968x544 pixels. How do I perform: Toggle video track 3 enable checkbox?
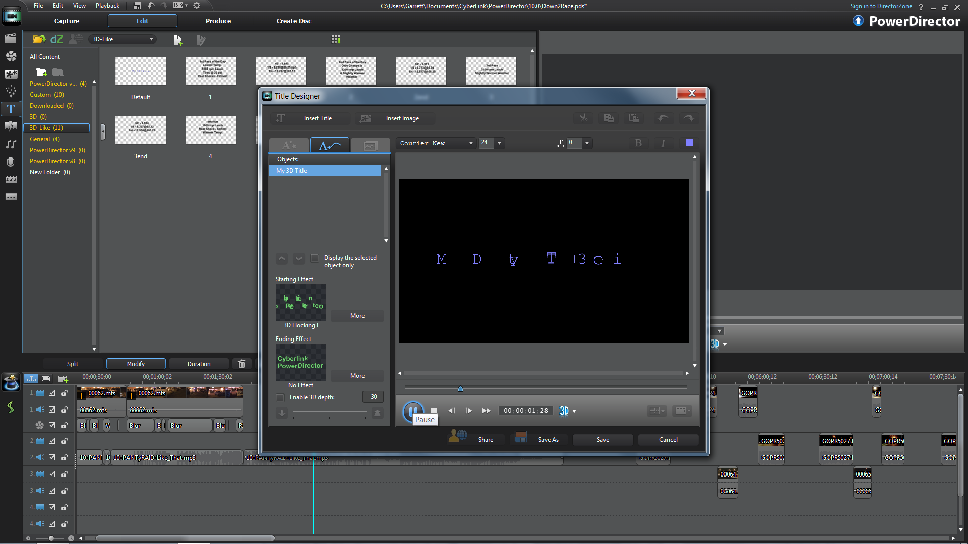tap(52, 474)
